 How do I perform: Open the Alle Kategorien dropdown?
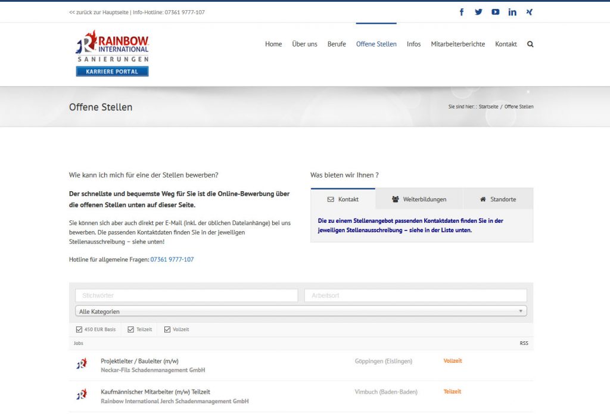[x=301, y=312]
